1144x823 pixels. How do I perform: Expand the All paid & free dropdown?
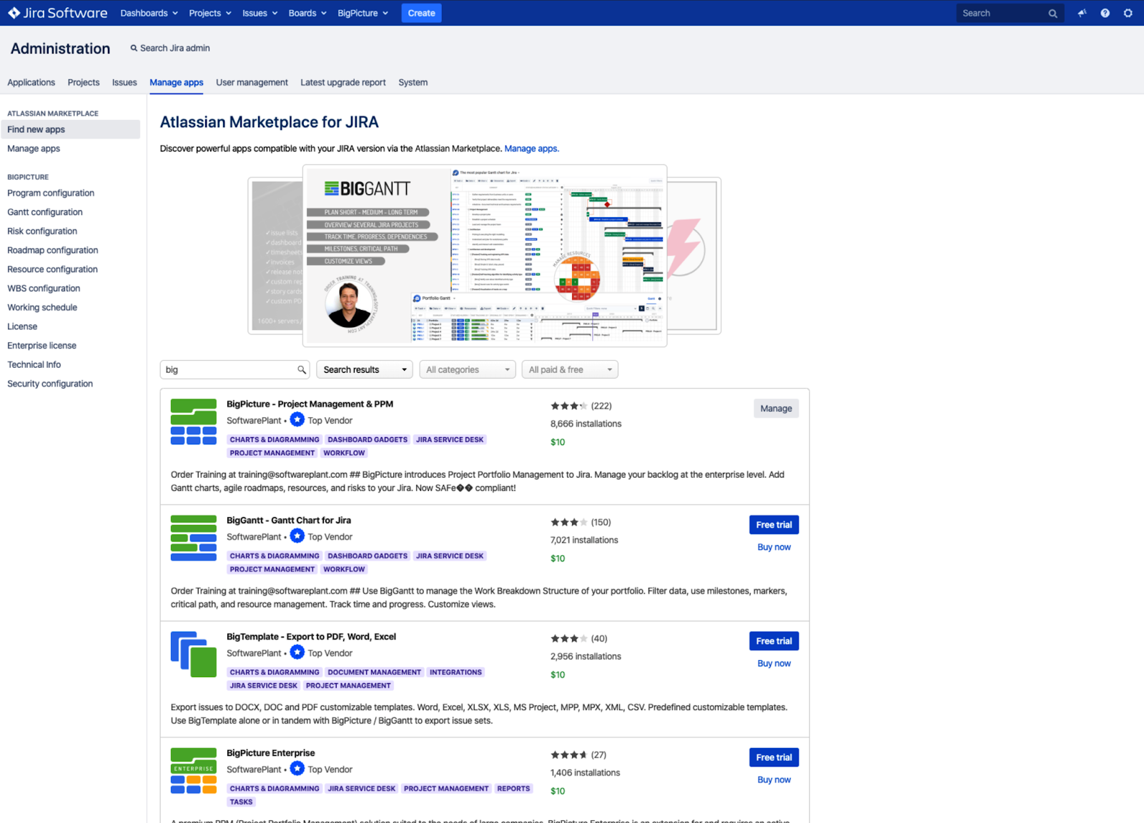pos(570,369)
